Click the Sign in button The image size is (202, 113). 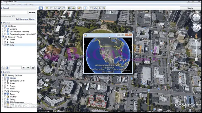tap(190, 8)
